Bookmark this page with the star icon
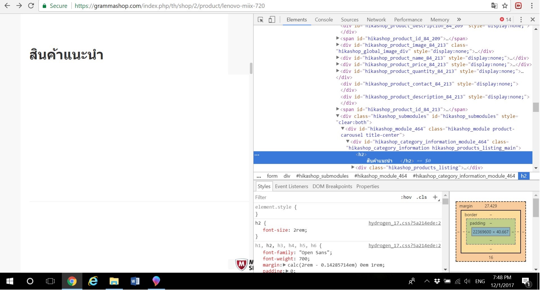This screenshot has height=290, width=540. tap(505, 6)
